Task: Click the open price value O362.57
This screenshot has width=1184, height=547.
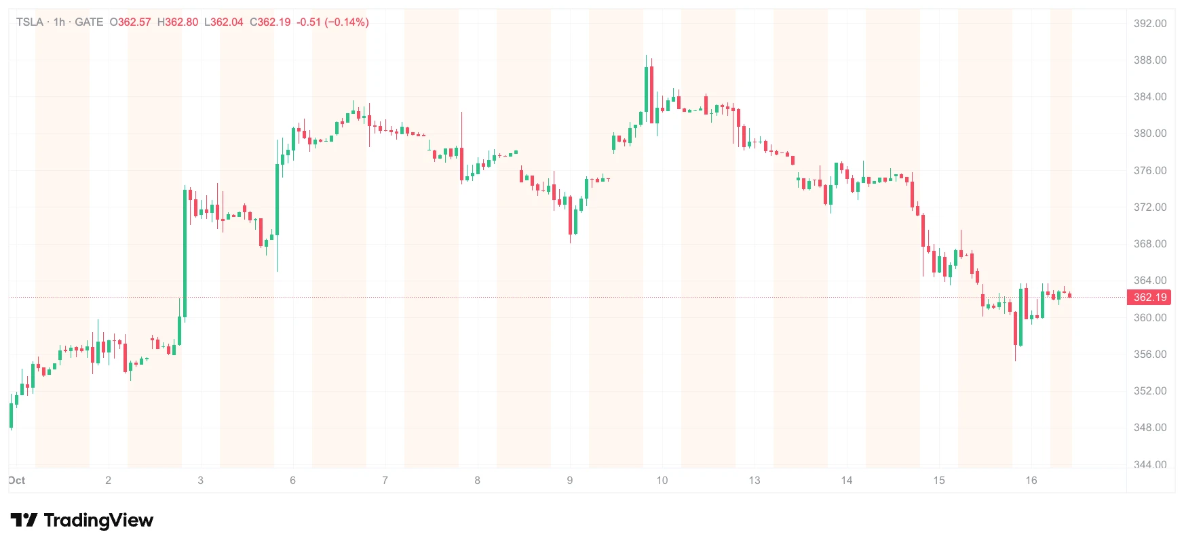Action: 130,22
